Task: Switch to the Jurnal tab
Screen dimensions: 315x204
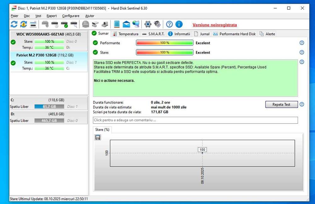Action: click(x=202, y=34)
